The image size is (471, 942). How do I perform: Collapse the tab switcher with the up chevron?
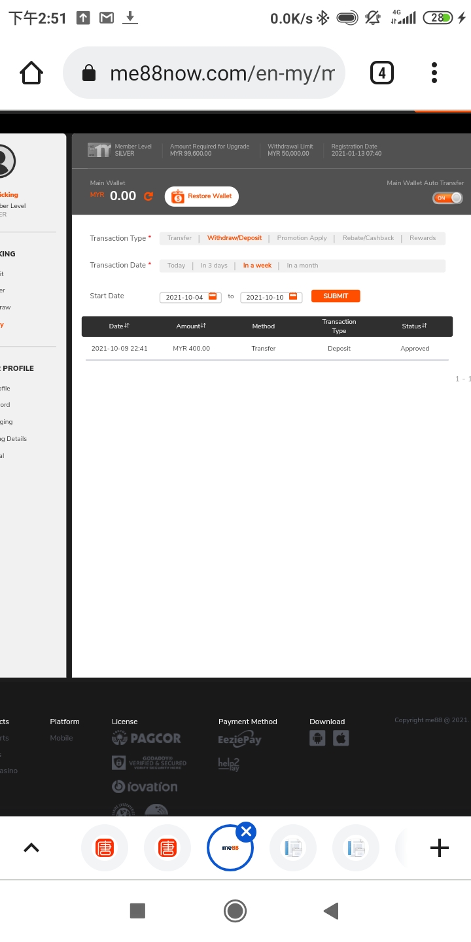pyautogui.click(x=31, y=848)
